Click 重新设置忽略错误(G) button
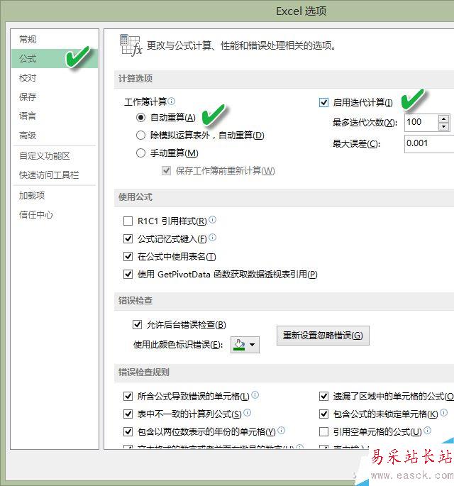This screenshot has width=454, height=486. coord(323,336)
